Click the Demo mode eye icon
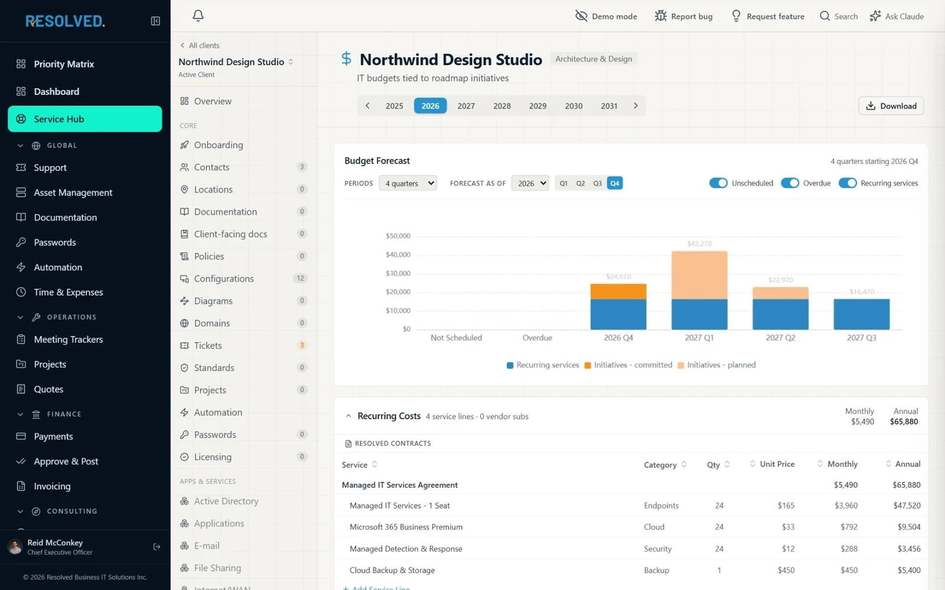 tap(581, 16)
